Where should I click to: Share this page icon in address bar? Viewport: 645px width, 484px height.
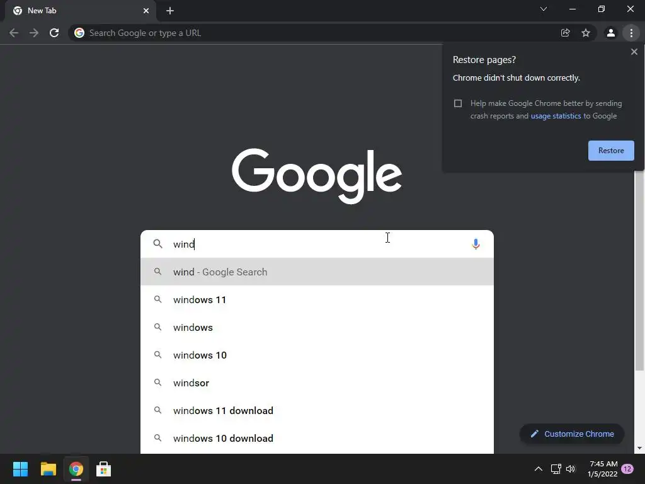pyautogui.click(x=565, y=33)
